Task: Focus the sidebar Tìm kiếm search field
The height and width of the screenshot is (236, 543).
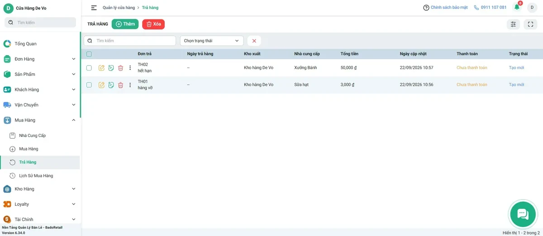Action: [40, 22]
